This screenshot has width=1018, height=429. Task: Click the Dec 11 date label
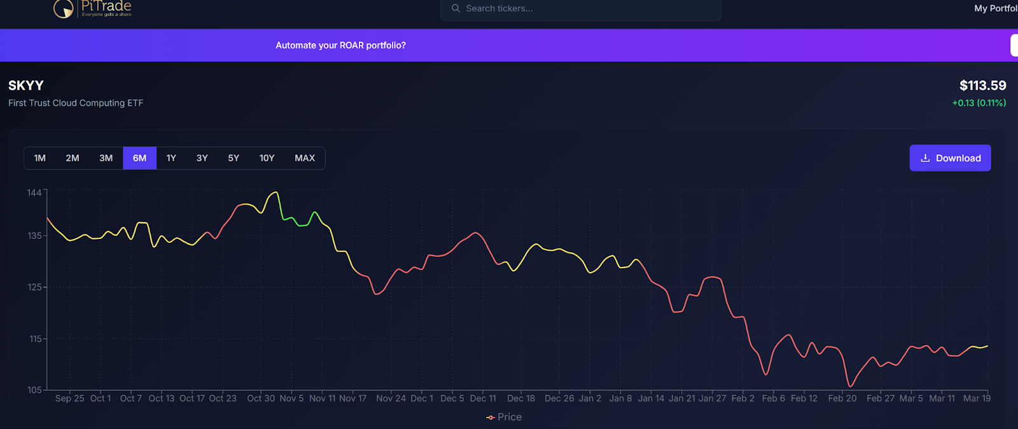[483, 398]
